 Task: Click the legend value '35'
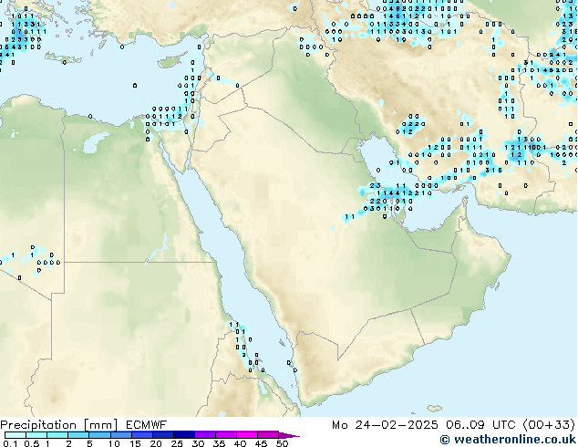219,443
